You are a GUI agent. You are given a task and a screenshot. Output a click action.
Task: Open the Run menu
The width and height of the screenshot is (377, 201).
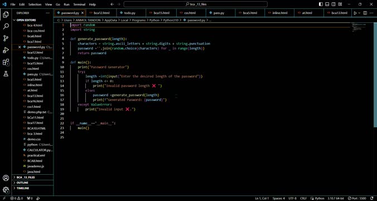66,4
